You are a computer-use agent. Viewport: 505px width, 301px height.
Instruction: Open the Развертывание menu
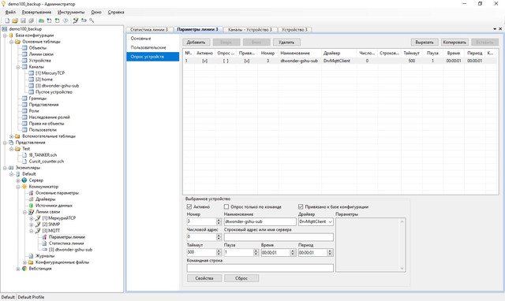point(36,13)
